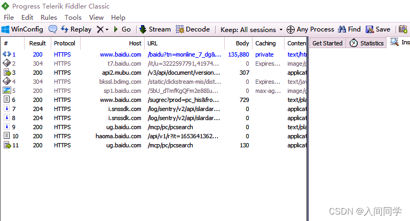Click body size 130 in session 11

(x=244, y=145)
